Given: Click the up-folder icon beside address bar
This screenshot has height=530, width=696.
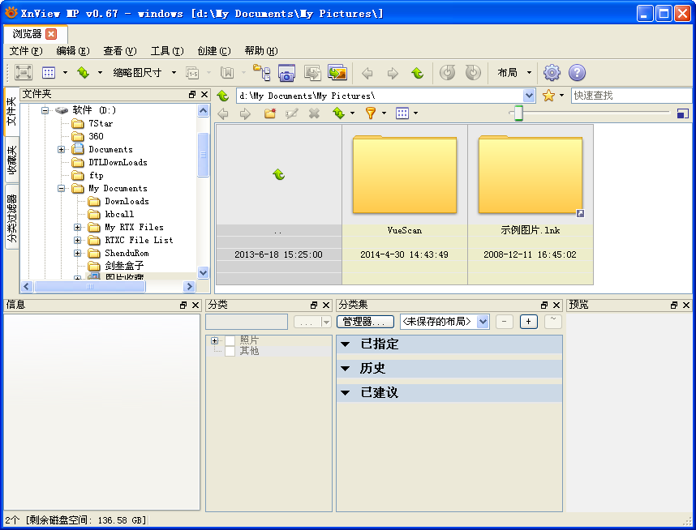Looking at the screenshot, I should click(x=223, y=96).
